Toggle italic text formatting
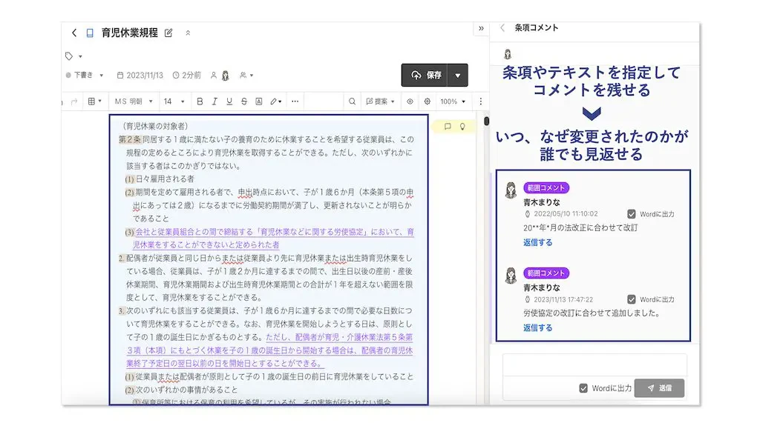760x423 pixels. (214, 101)
